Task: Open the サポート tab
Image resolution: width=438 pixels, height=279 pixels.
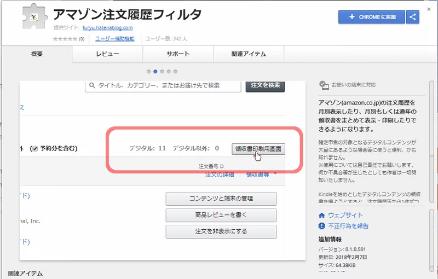Action: tap(178, 54)
